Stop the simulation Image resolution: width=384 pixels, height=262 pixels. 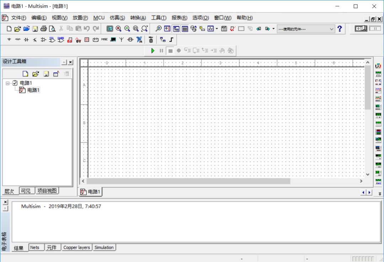pos(170,51)
